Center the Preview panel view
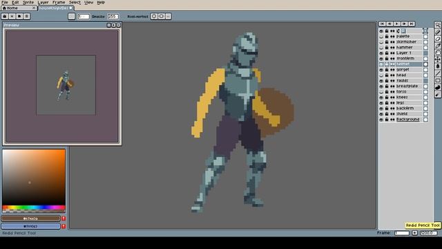This screenshot has height=249, width=442. pos(109,25)
